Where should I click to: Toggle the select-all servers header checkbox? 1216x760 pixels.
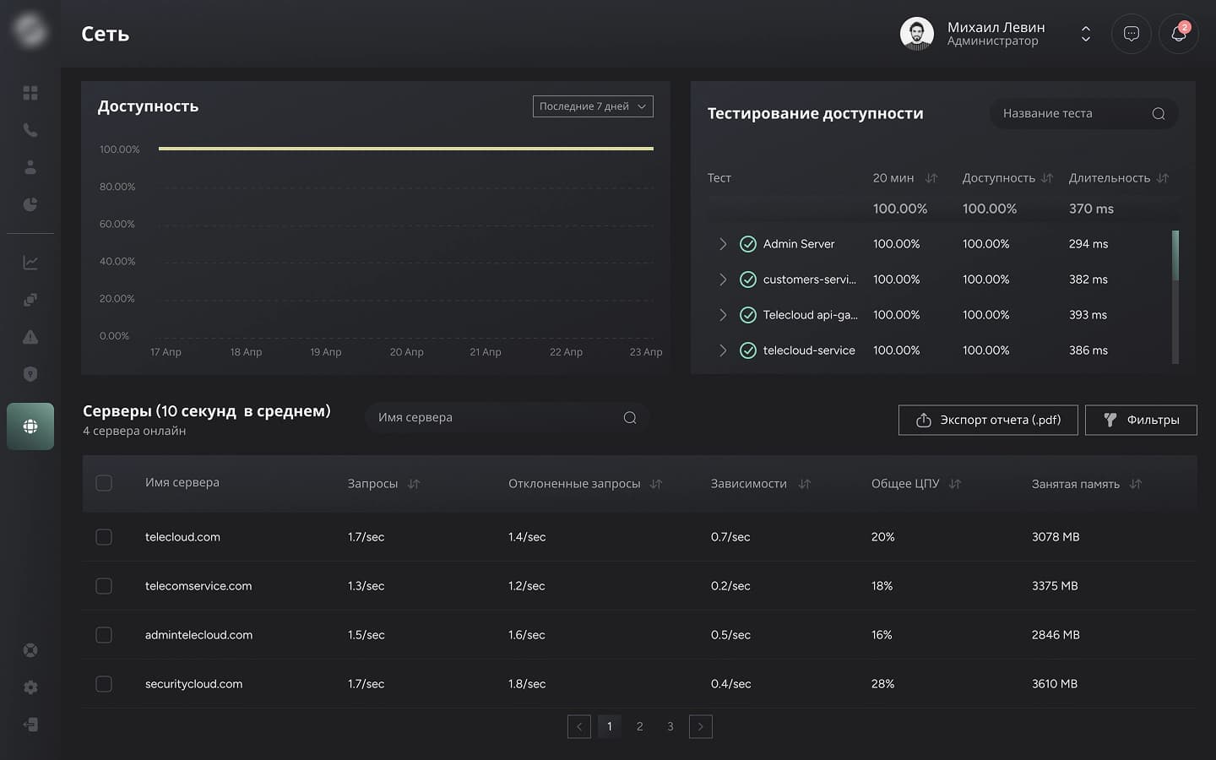[104, 483]
